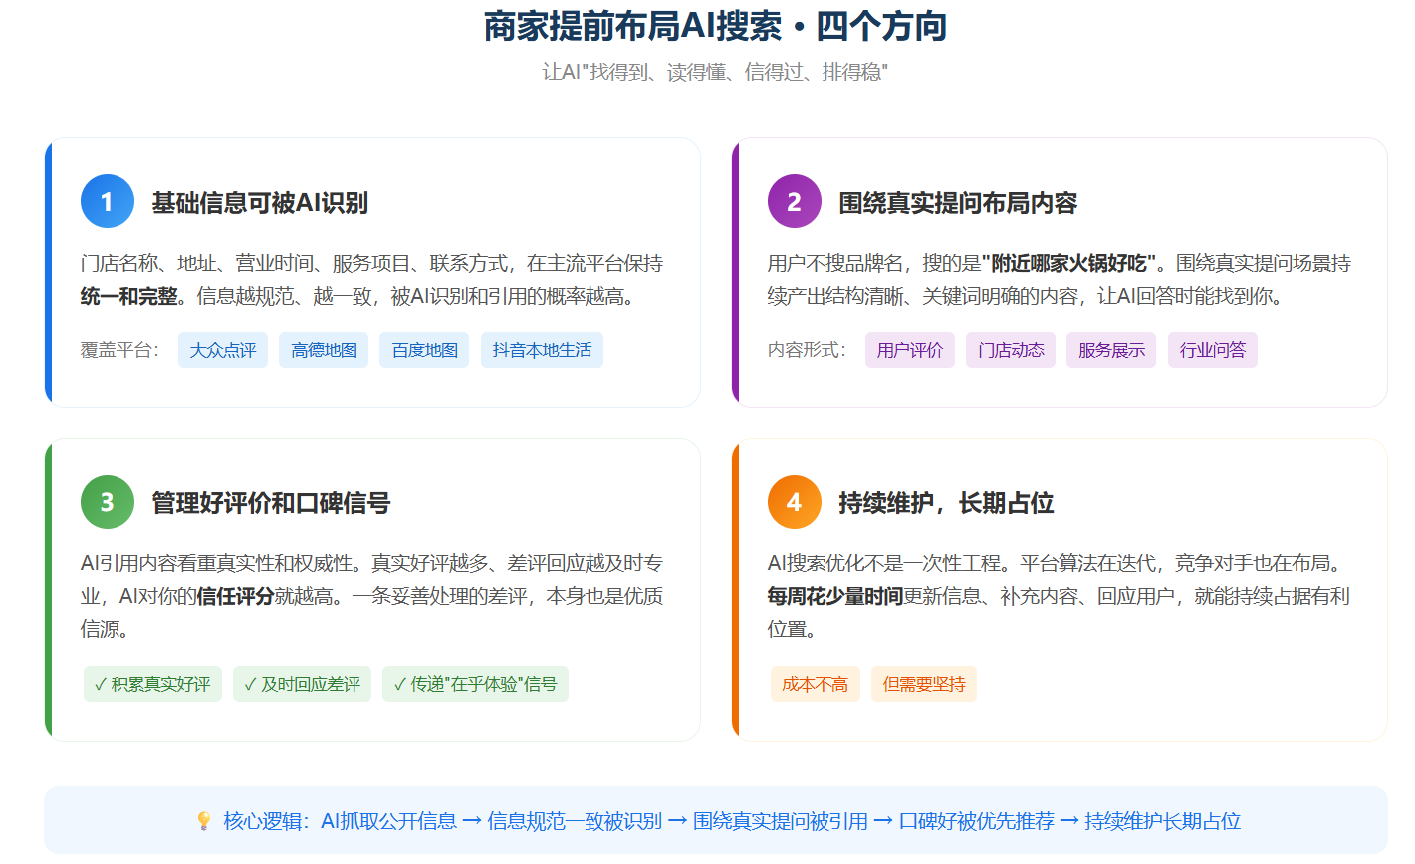Select the 抖音本地生活 platform tag
1415x864 pixels.
(542, 350)
